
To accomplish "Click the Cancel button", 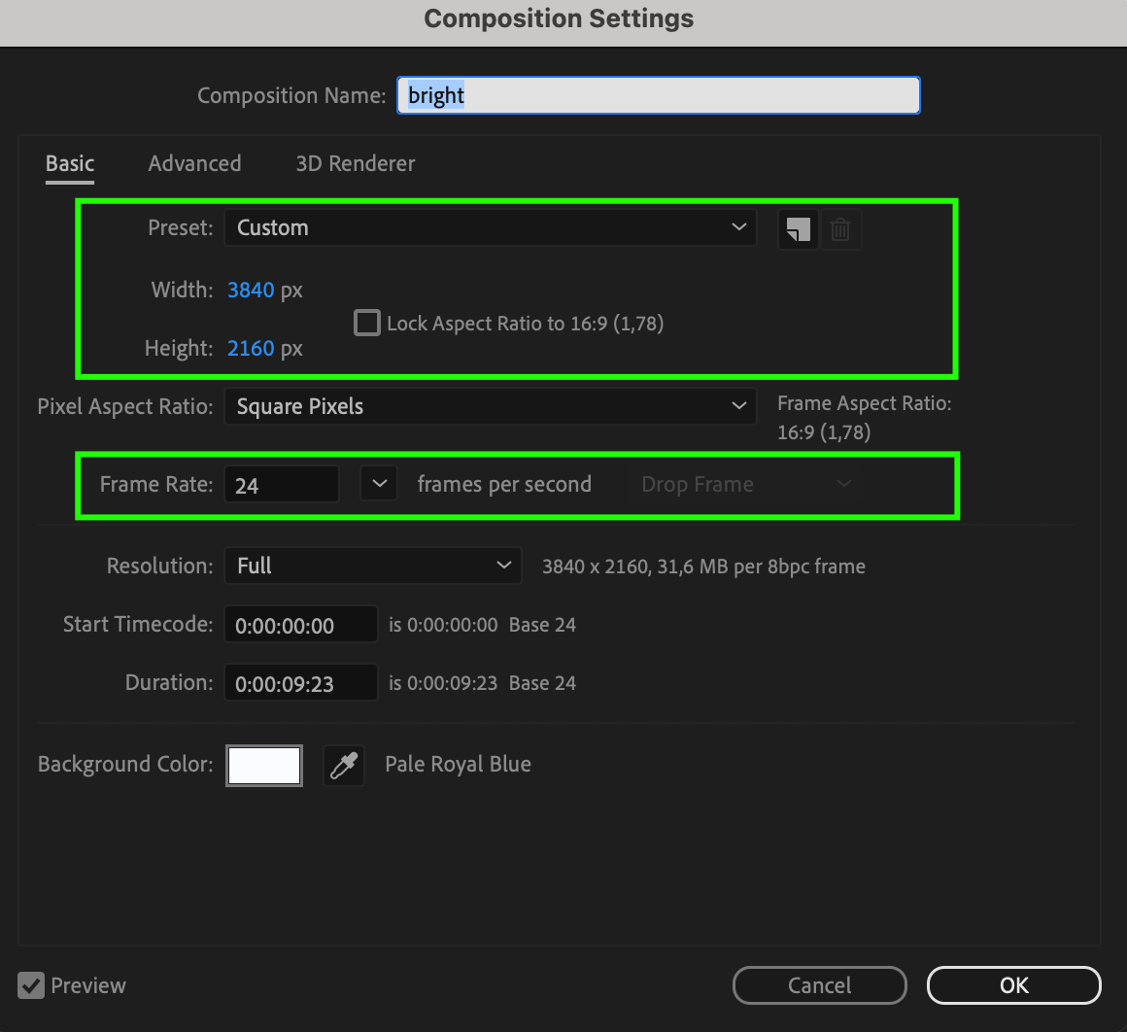I will pos(819,985).
